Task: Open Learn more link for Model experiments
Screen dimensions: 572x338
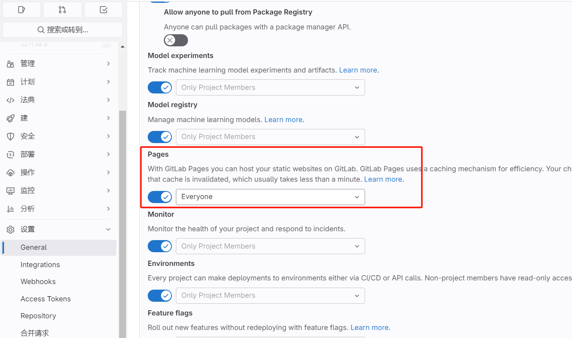Action: [358, 70]
